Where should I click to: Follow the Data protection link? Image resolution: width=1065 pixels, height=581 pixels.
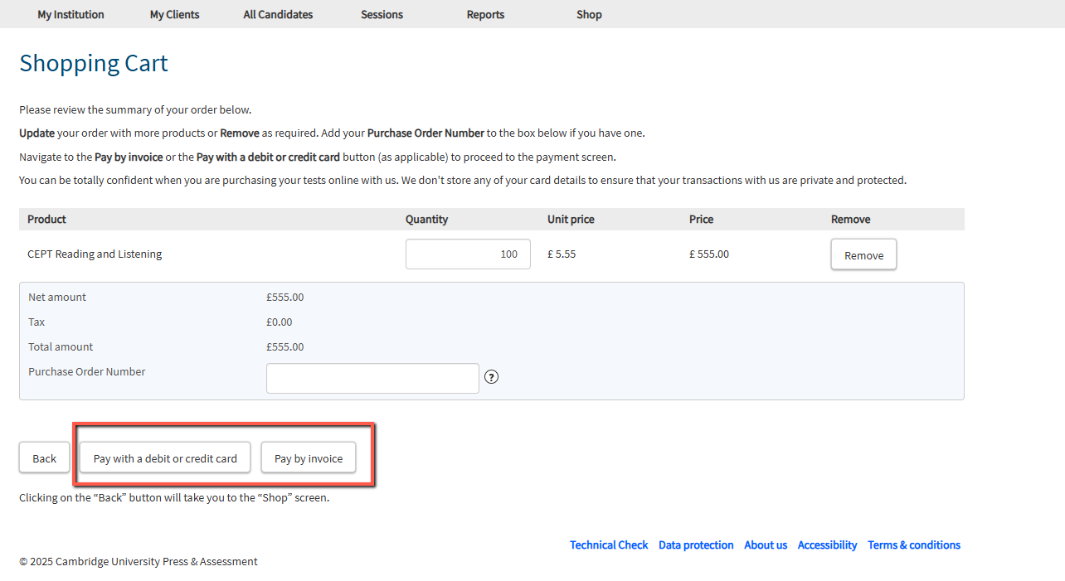[x=696, y=545]
